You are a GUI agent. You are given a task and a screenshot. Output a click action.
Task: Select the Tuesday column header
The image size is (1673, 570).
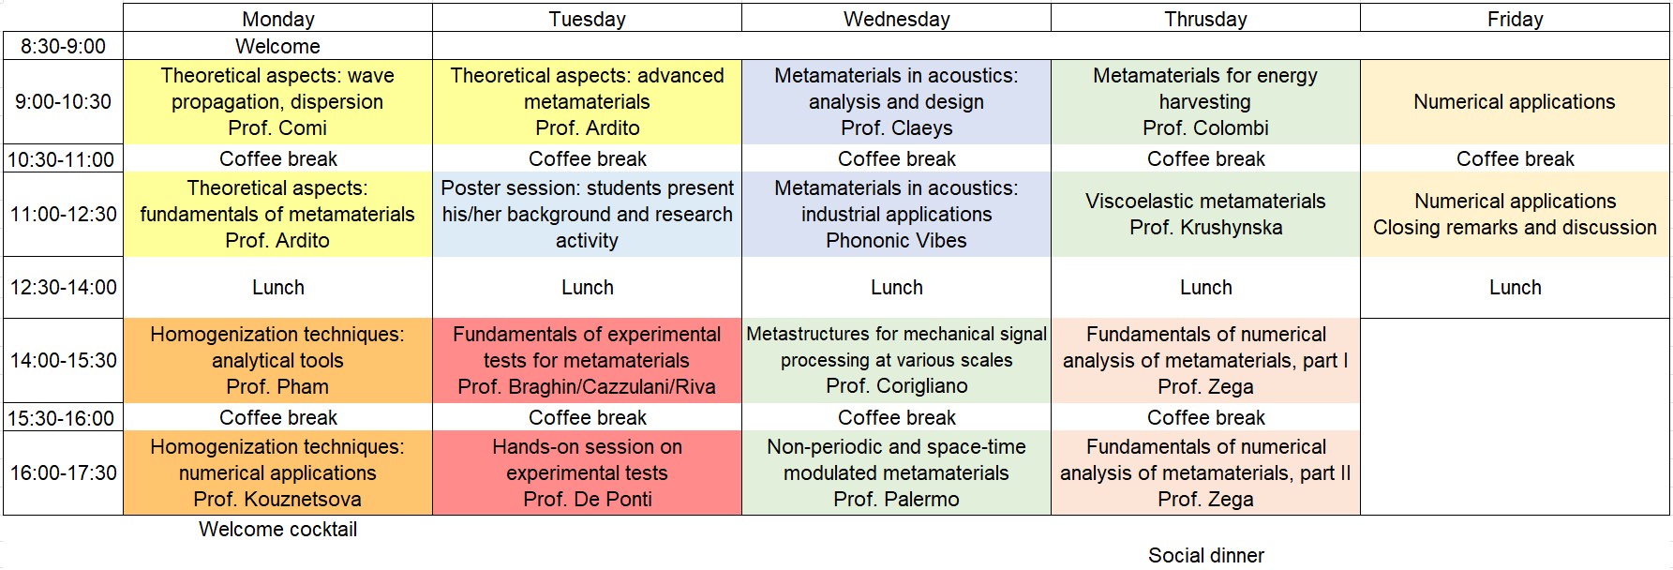click(x=587, y=19)
